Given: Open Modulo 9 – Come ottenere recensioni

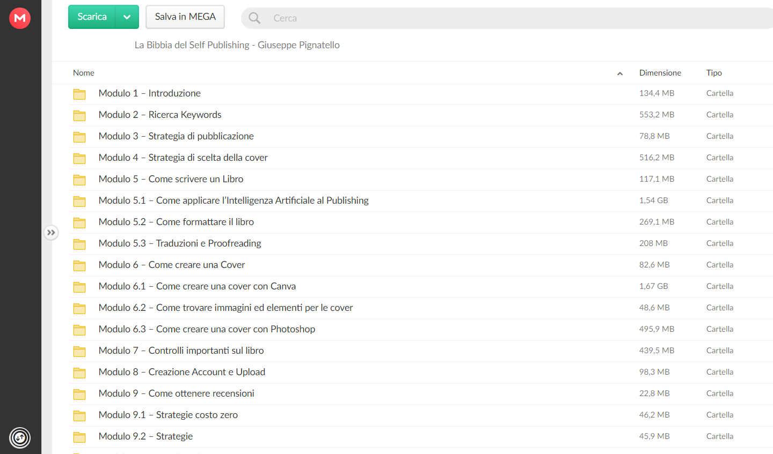Looking at the screenshot, I should [x=176, y=393].
